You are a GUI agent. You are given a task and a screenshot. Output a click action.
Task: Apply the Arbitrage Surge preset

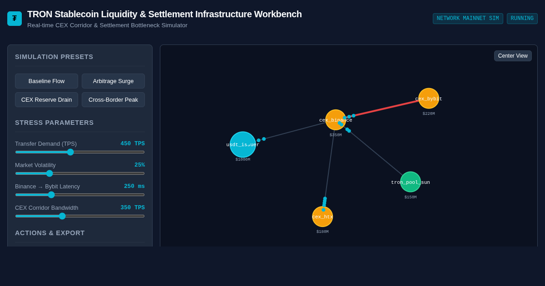[x=113, y=81]
